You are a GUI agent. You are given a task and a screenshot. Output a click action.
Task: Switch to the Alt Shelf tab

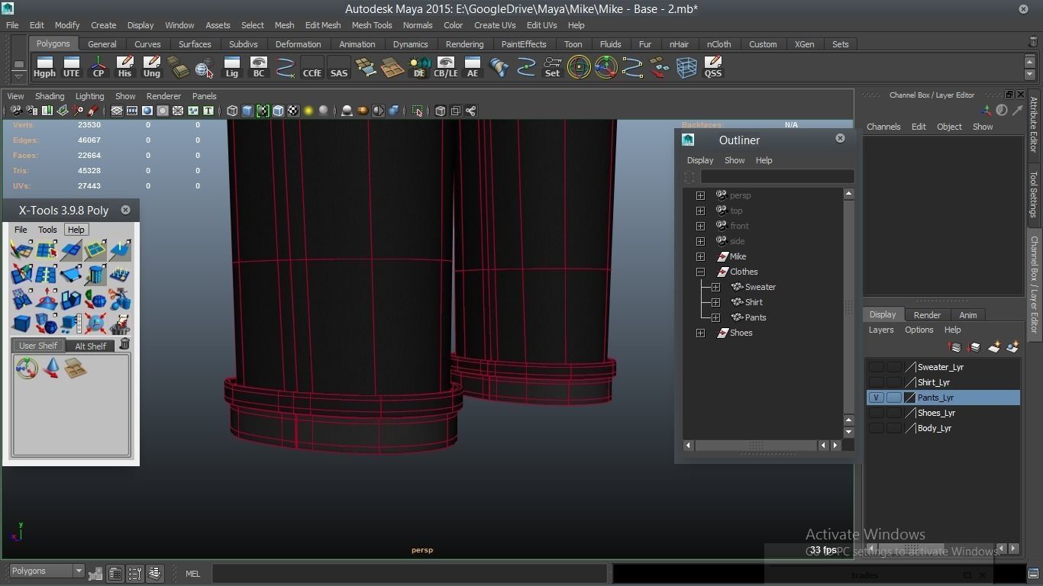(x=90, y=346)
